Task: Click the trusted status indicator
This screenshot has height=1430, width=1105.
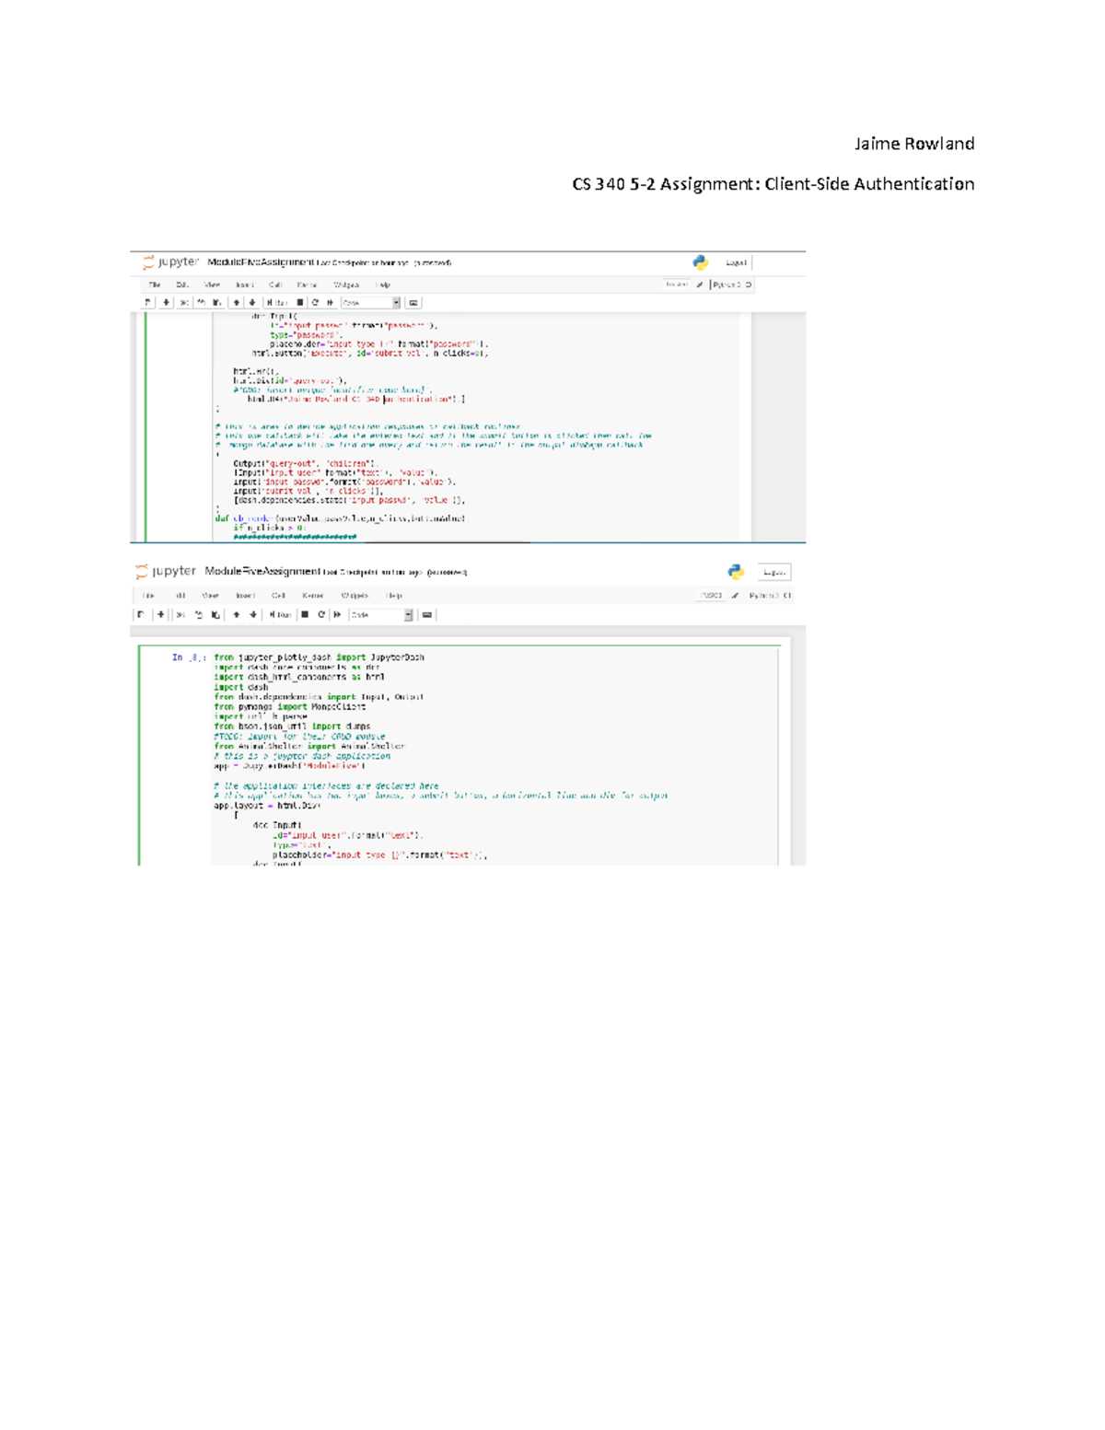Action: (679, 285)
